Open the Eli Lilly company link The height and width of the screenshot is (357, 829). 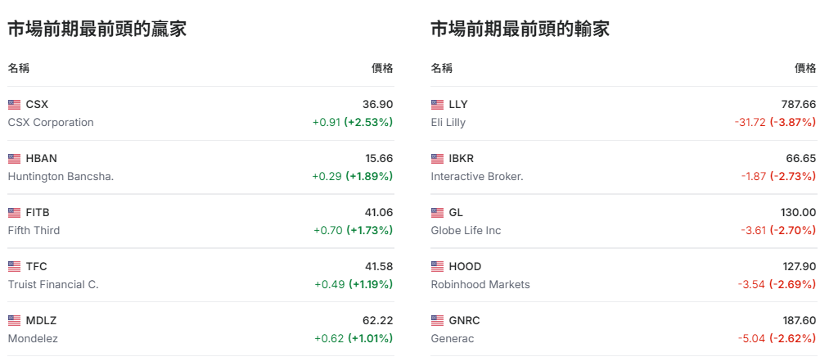[448, 122]
